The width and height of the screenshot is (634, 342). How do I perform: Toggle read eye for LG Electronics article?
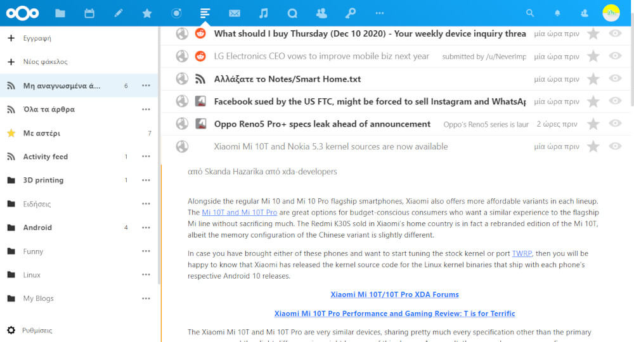[615, 56]
